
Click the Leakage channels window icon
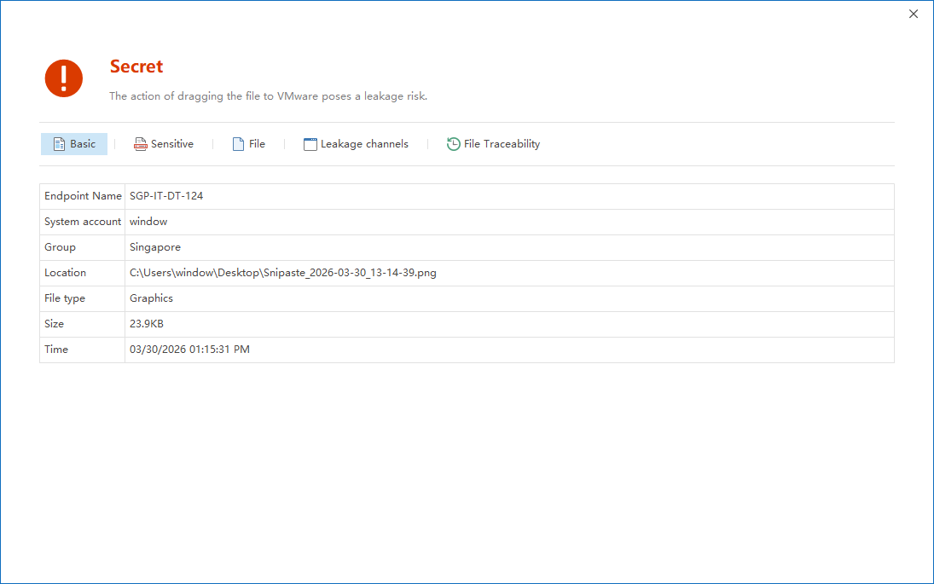tap(310, 144)
